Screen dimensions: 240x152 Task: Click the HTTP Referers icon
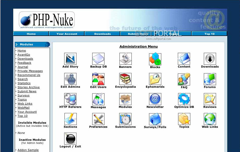pos(70,99)
